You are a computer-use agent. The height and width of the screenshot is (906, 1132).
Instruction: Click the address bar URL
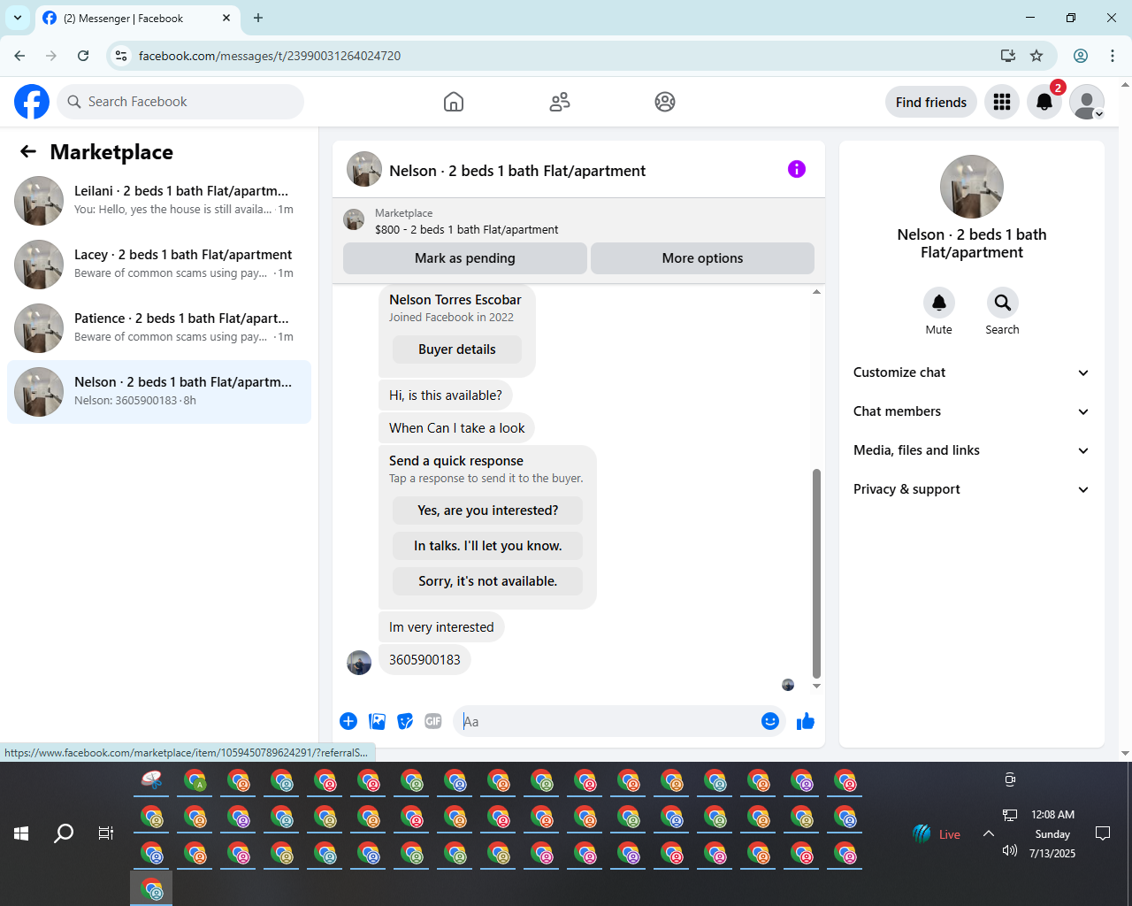[270, 56]
